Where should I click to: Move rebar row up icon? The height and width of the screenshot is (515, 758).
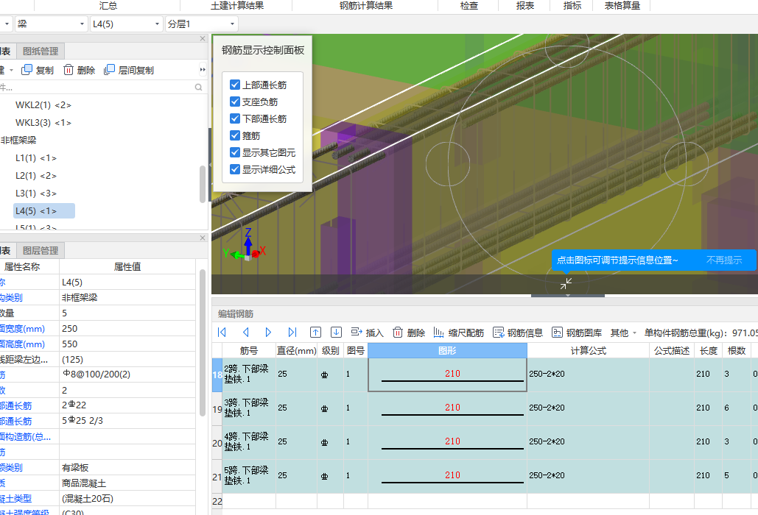pyautogui.click(x=315, y=332)
